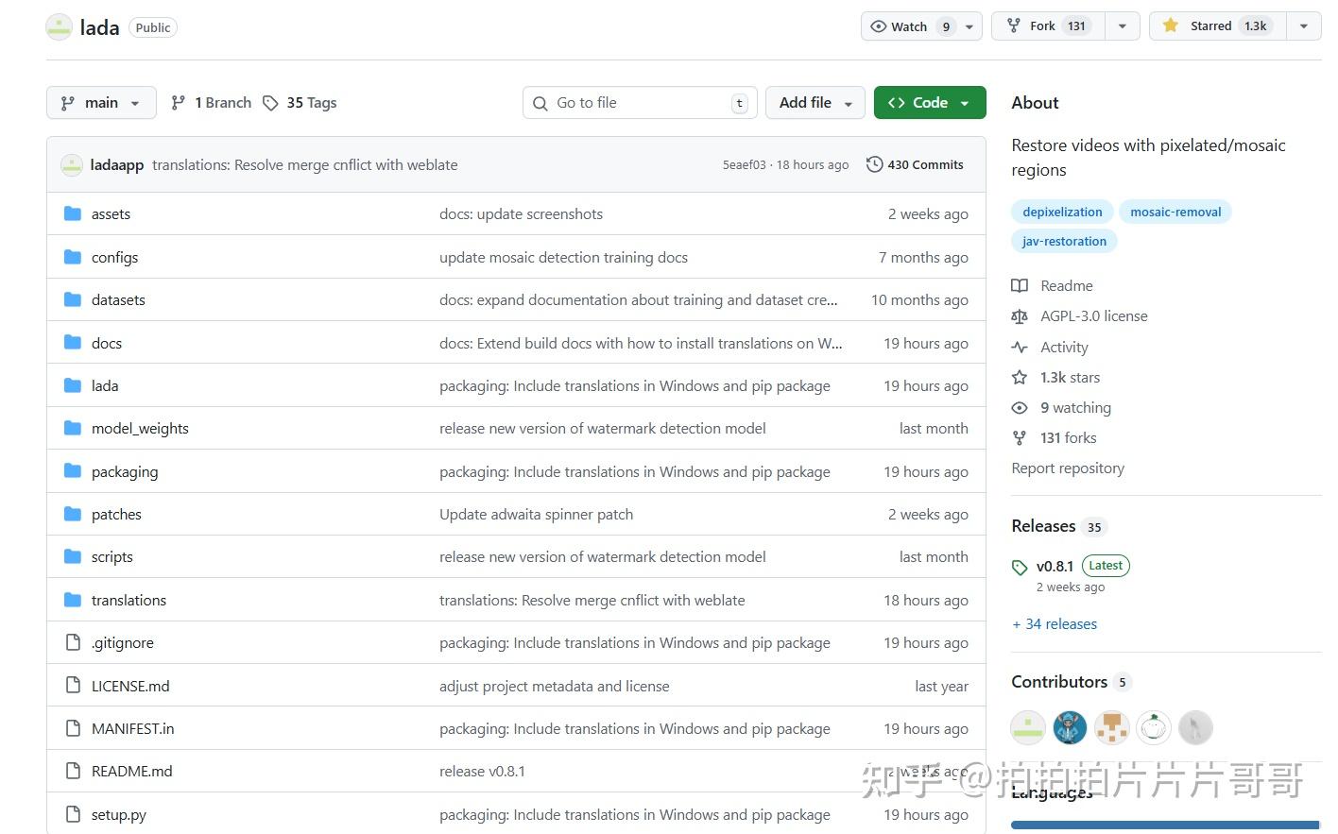This screenshot has height=834, width=1338.
Task: Click the first contributor avatar
Action: [1028, 727]
